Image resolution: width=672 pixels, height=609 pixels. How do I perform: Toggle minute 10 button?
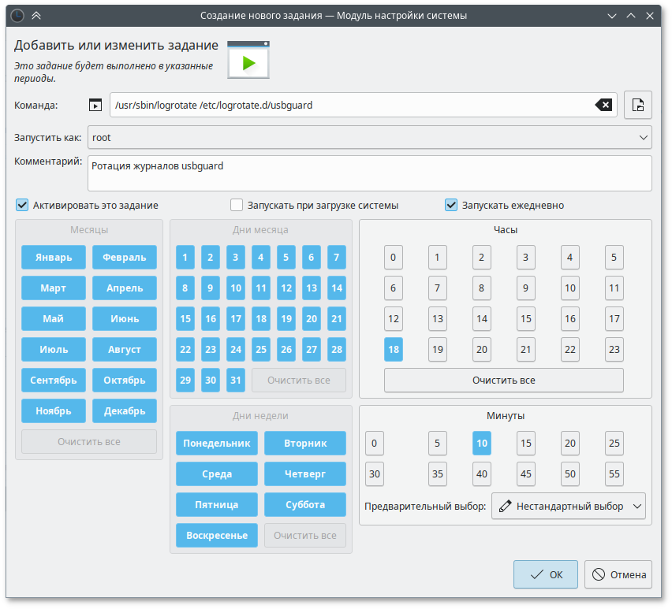click(481, 444)
